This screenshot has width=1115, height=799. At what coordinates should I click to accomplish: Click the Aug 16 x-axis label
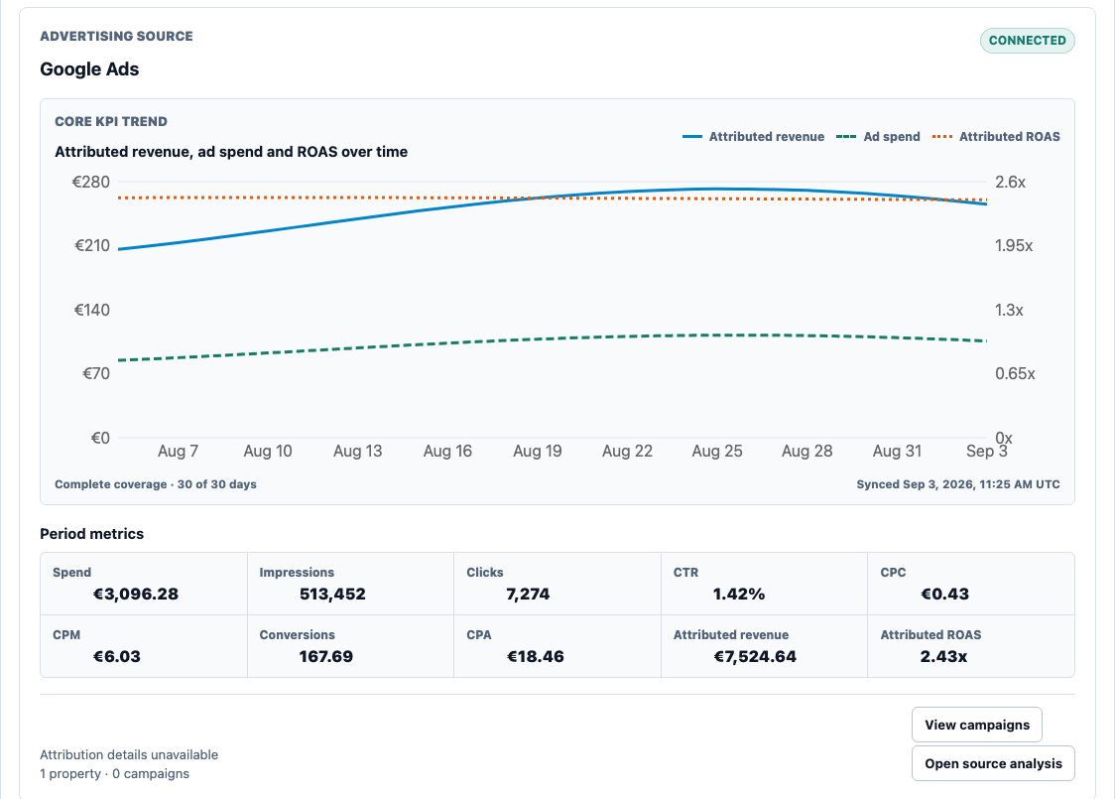(447, 451)
